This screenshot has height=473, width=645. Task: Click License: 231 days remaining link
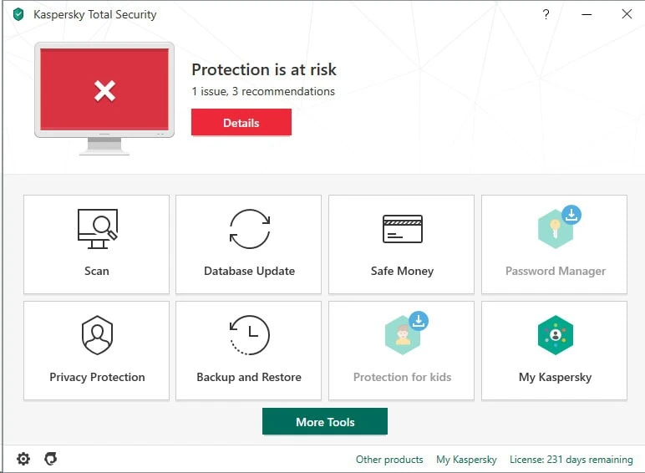click(x=571, y=460)
